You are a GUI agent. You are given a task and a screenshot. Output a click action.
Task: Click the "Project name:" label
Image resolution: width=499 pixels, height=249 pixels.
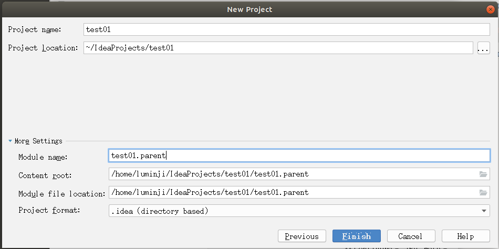(x=35, y=29)
